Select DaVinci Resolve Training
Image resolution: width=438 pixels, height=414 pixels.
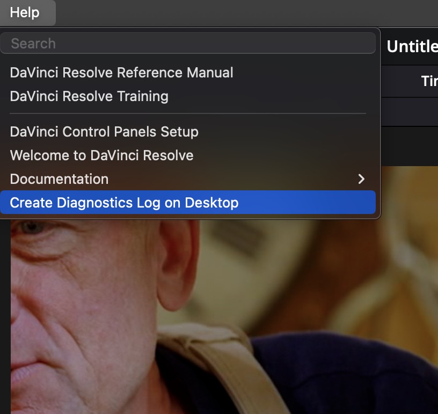point(89,96)
